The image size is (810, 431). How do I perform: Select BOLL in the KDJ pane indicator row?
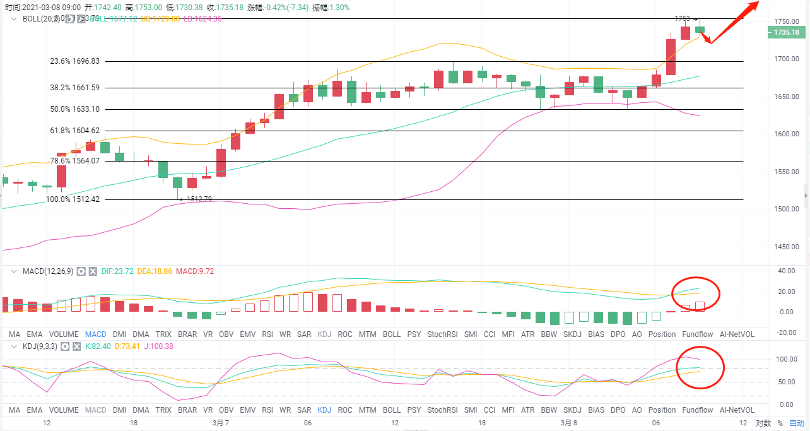point(392,410)
